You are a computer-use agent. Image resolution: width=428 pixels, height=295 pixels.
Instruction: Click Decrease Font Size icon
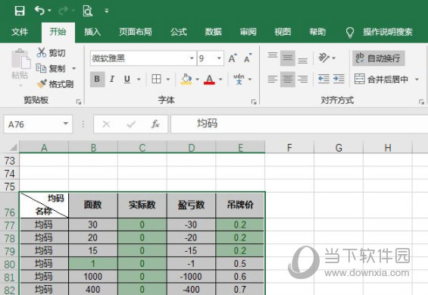(248, 58)
